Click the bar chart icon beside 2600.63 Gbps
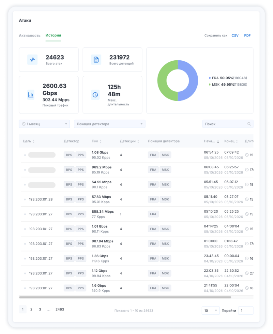The height and width of the screenshot is (334, 273). (31, 95)
